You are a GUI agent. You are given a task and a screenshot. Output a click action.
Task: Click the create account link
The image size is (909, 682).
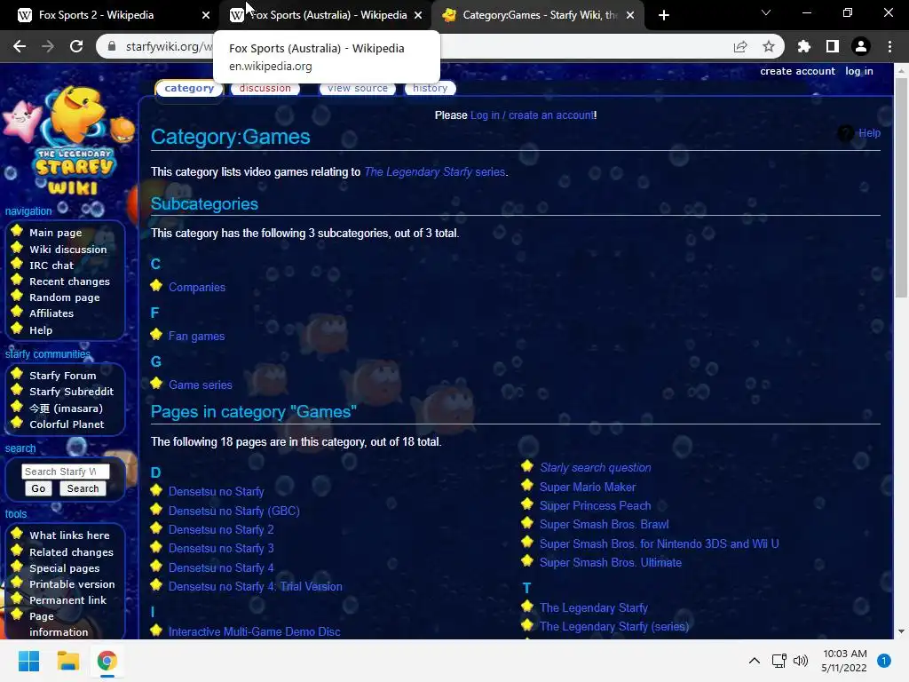[797, 71]
